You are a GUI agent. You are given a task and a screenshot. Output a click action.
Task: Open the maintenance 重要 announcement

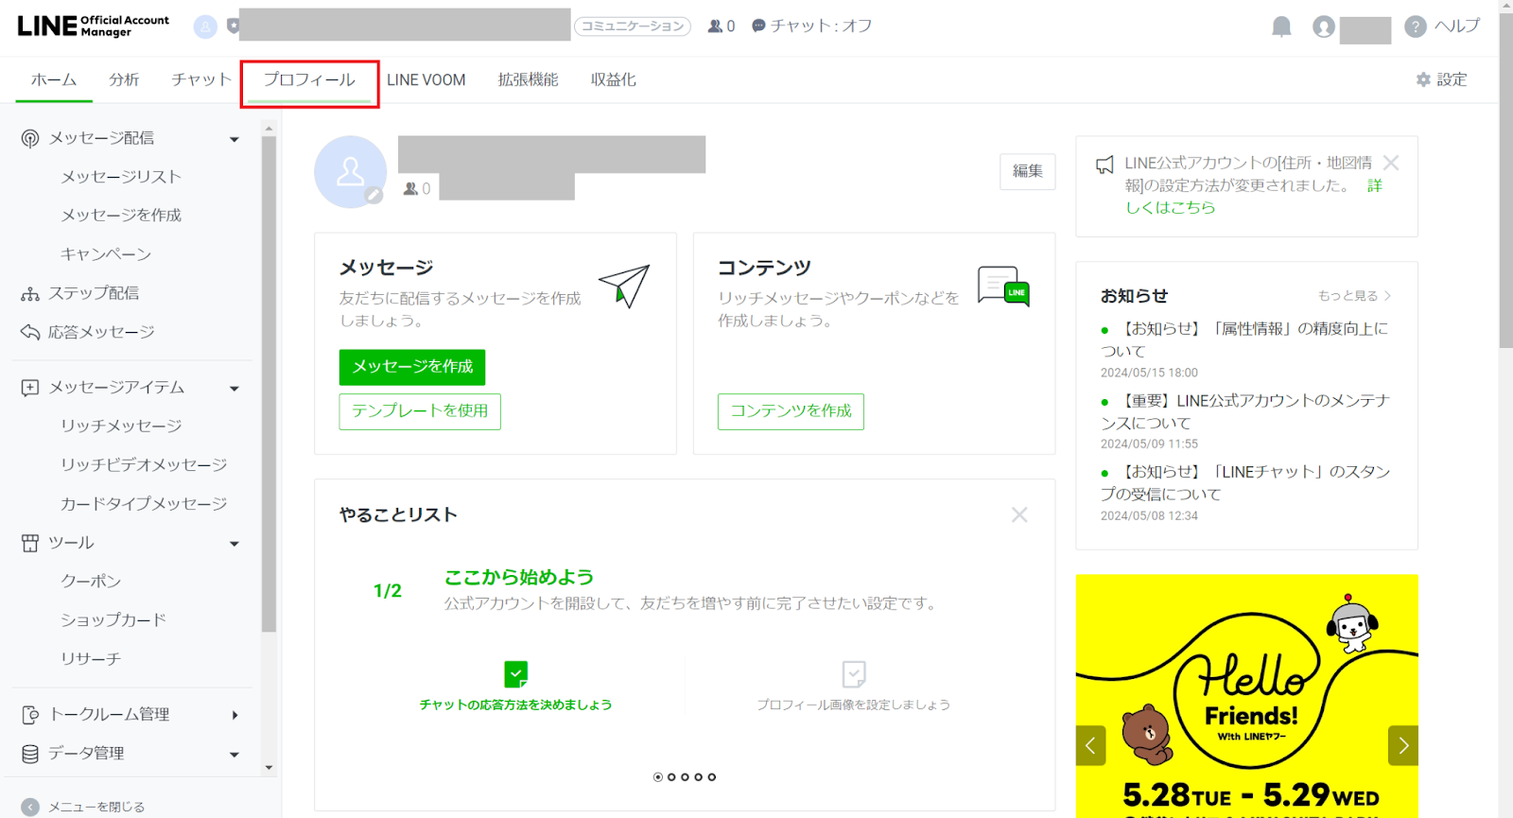(x=1244, y=411)
